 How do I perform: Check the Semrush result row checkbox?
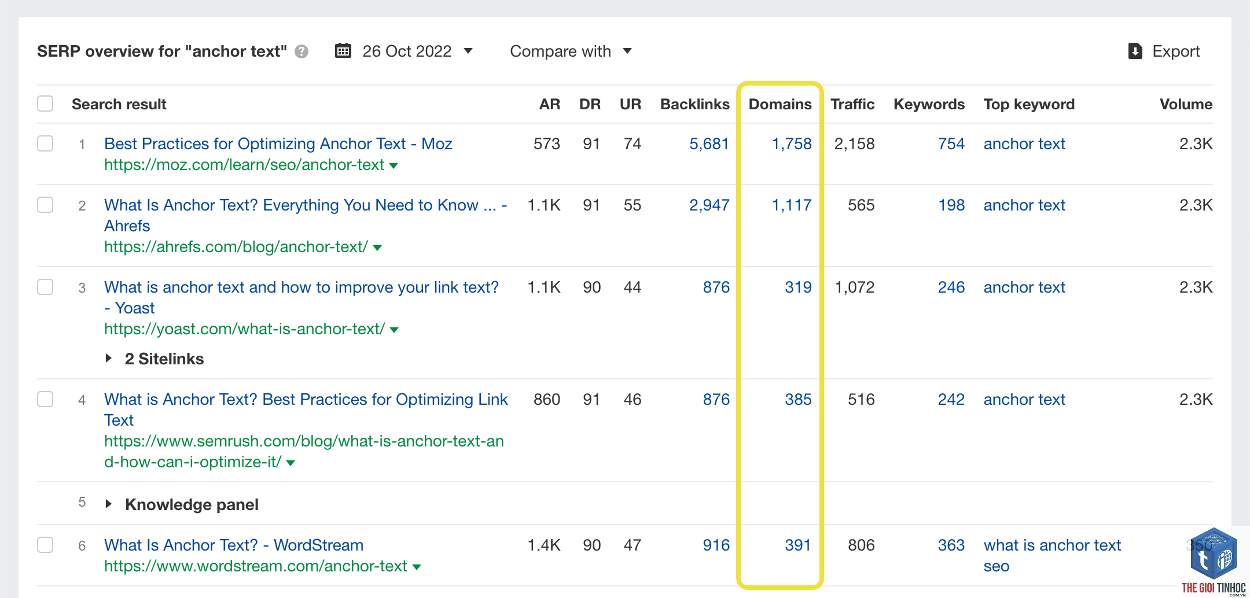(x=45, y=399)
